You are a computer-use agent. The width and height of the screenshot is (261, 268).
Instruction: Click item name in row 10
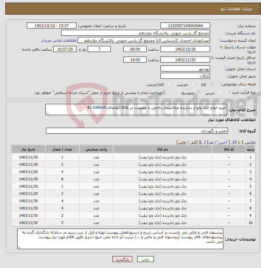[x=162, y=223]
